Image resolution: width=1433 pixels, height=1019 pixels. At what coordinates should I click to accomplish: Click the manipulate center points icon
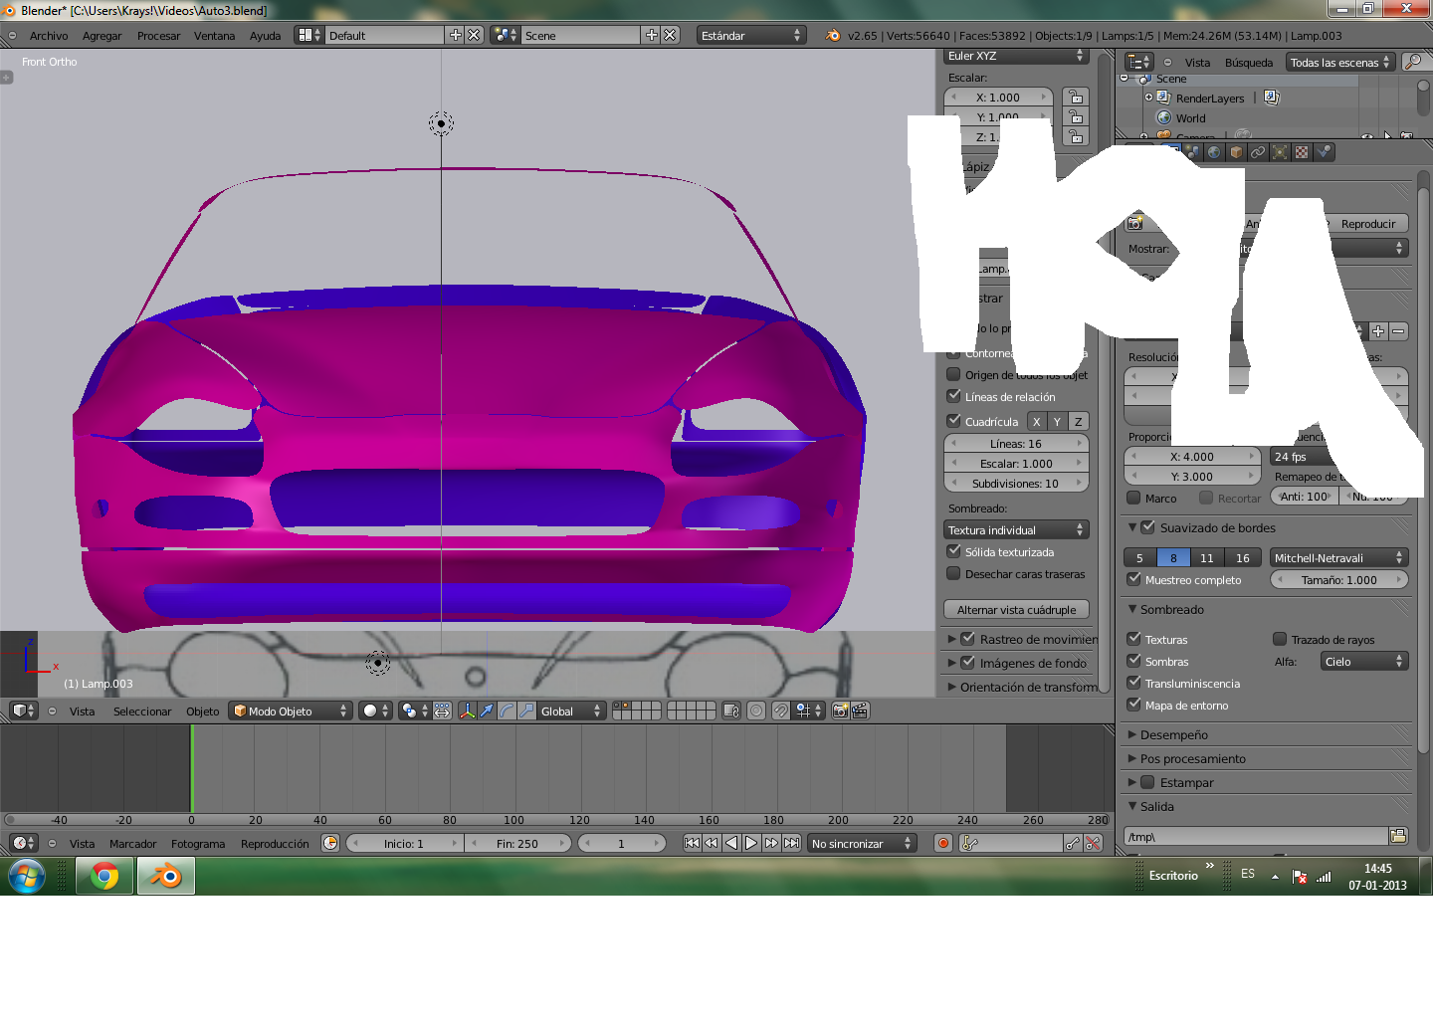[x=442, y=711]
